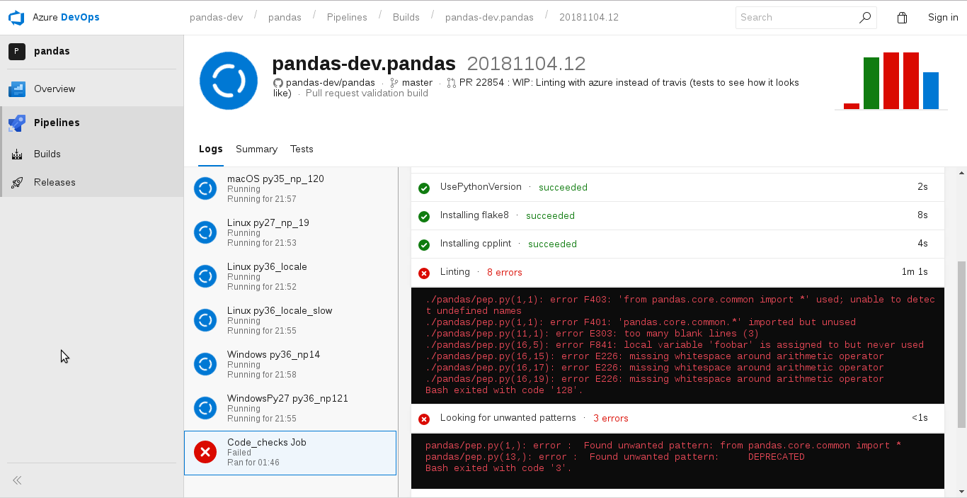The width and height of the screenshot is (967, 498).
Task: Click the green bar in build history chart
Action: pos(871,83)
